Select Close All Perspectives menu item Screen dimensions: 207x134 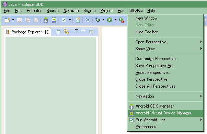click(x=165, y=86)
